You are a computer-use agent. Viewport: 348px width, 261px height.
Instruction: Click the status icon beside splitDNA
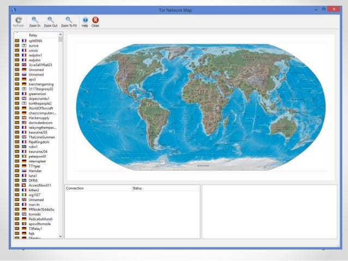coord(17,41)
